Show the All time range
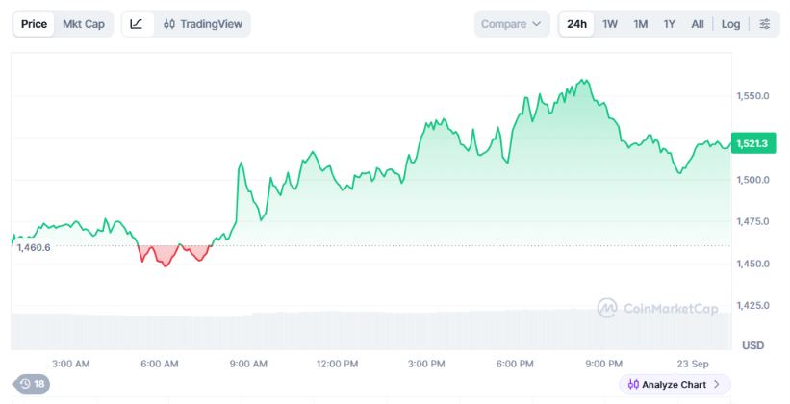This screenshot has width=790, height=404. tap(698, 24)
